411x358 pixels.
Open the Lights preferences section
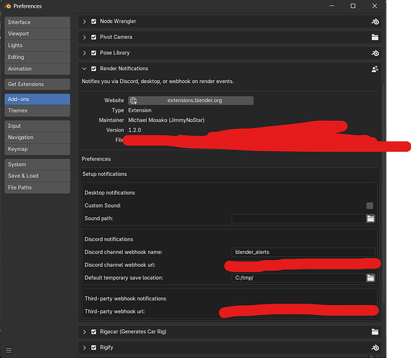[x=37, y=46]
